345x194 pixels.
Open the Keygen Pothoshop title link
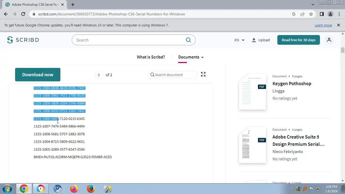[292, 84]
